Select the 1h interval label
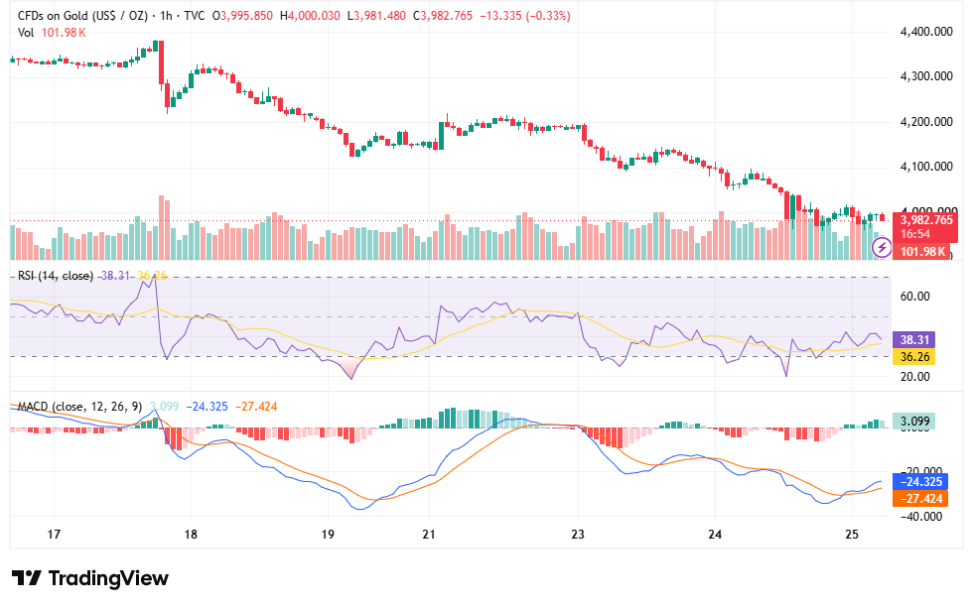The height and width of the screenshot is (608, 973). tap(166, 16)
